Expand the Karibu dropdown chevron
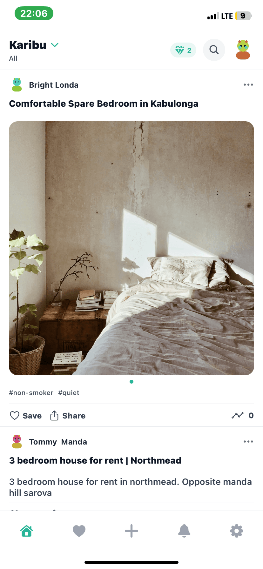 55,45
